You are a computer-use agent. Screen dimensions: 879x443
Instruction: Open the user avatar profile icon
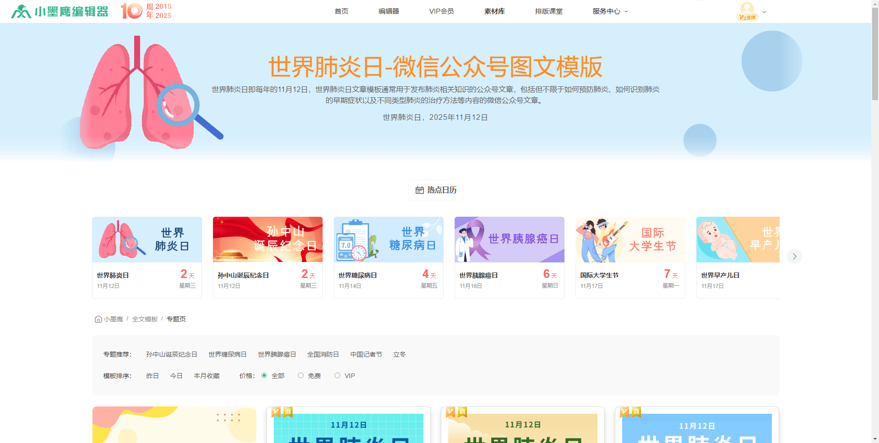click(x=747, y=10)
